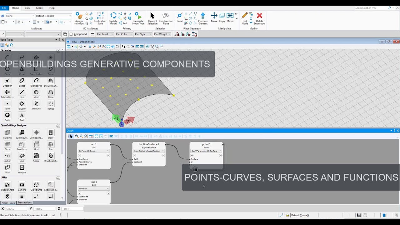
Task: Open bsplineSurface1 FromRailsAndSweptSections dropdown
Action: click(x=149, y=151)
